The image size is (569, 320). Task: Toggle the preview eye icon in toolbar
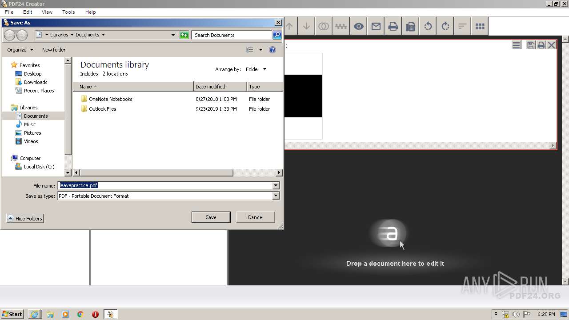[x=358, y=26]
